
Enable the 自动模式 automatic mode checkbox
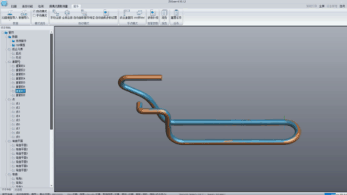pyautogui.click(x=34, y=11)
